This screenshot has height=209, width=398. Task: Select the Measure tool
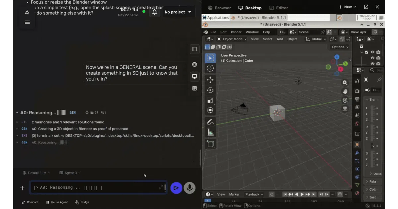click(x=210, y=133)
